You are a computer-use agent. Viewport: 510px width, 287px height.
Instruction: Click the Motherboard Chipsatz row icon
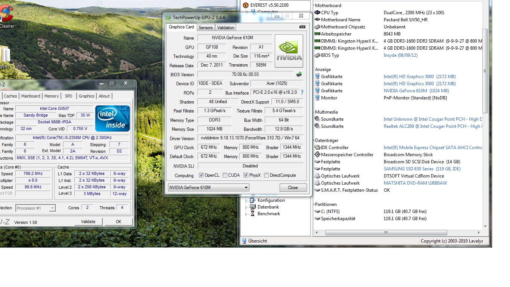(x=317, y=27)
